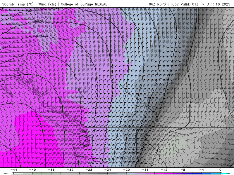Click the -4 colorbar tick label
234x175 pixels.
coord(202,170)
